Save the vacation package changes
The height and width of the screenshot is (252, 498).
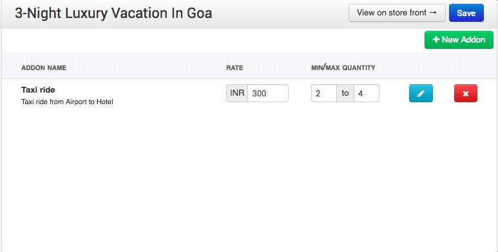(466, 13)
